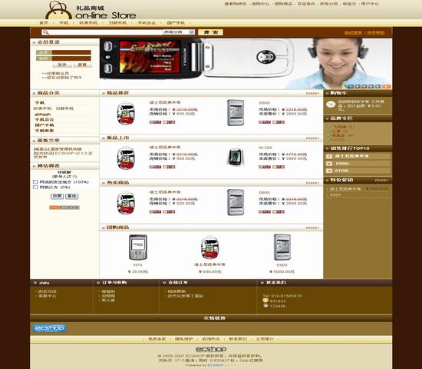Screen dimensions: 422x369
Task: Expand more link in 特价促销 panel
Action: pos(381,180)
